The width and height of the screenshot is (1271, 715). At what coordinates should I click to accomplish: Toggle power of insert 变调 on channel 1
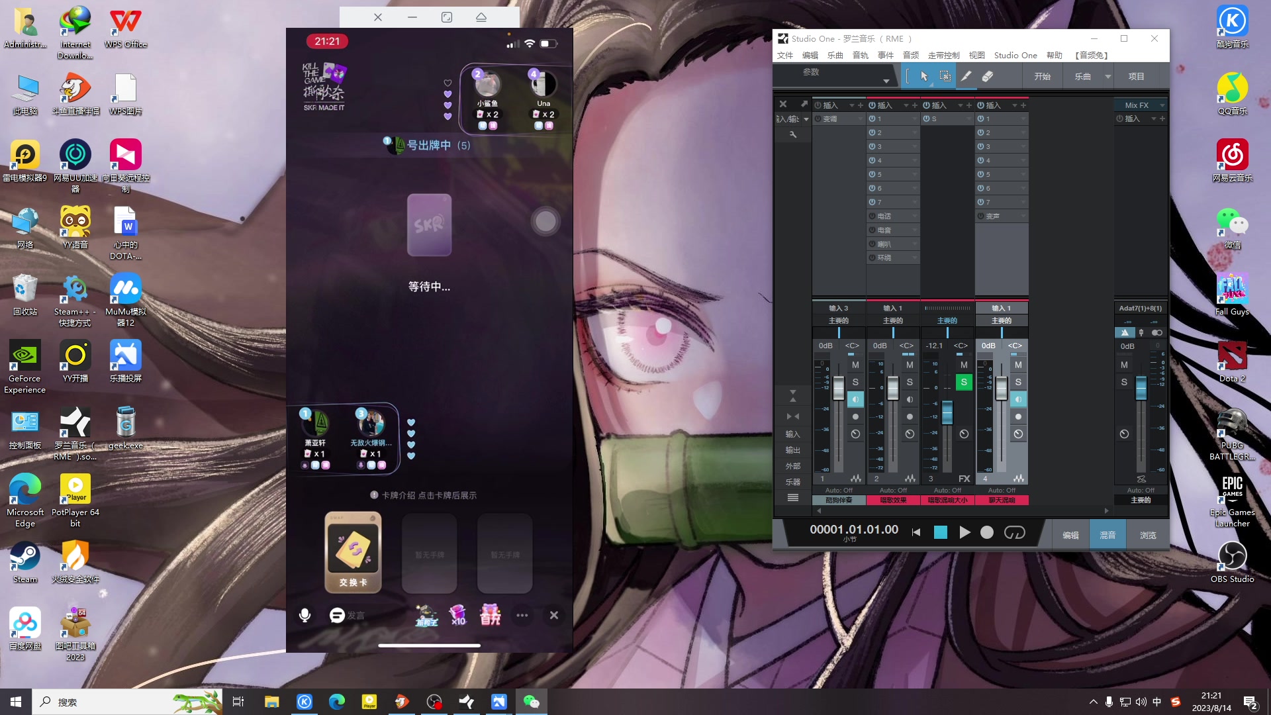point(818,119)
